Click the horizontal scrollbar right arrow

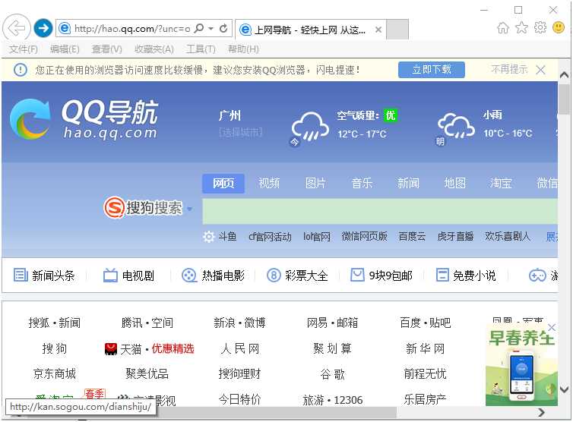tap(542, 412)
